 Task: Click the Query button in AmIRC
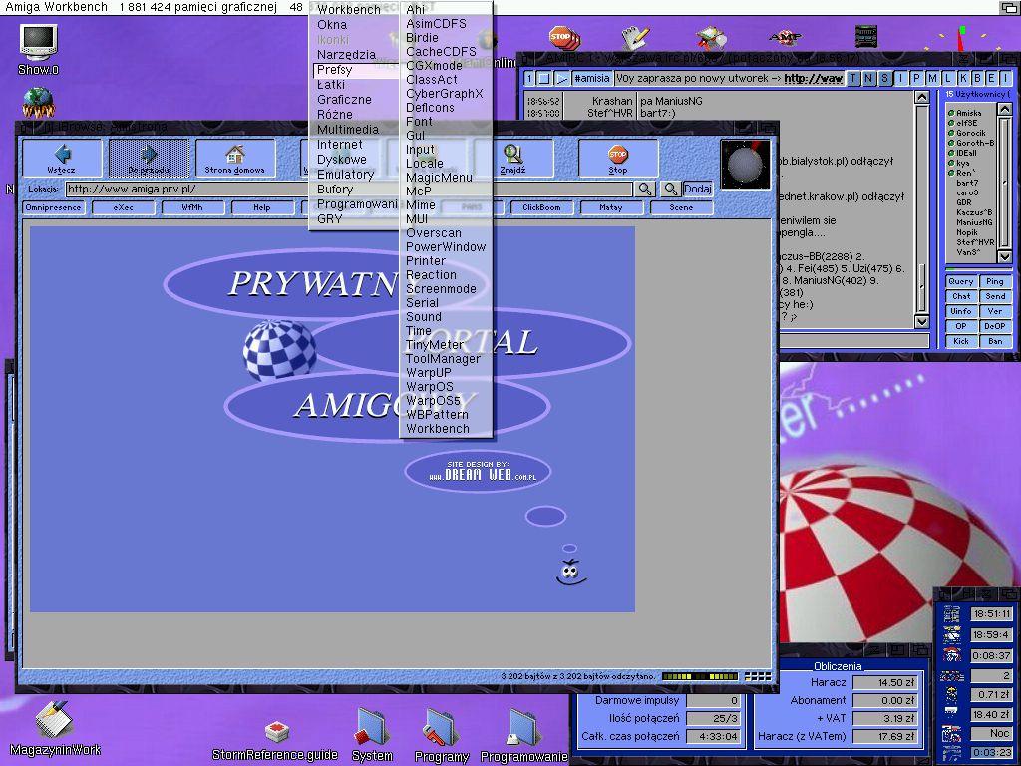[x=961, y=281]
